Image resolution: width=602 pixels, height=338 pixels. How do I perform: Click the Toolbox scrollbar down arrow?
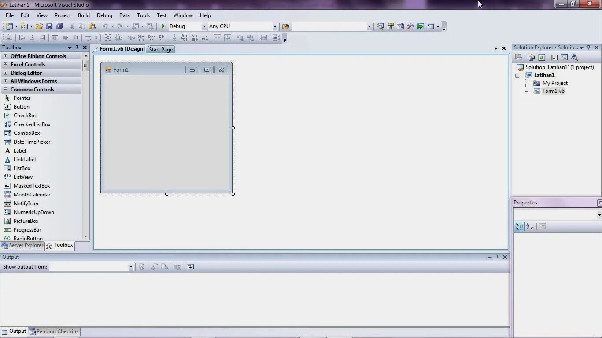[x=86, y=236]
